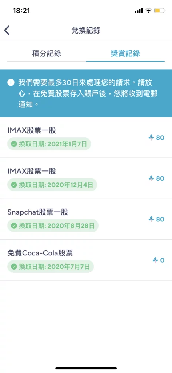Tap the green checkmark for 2021年1月7日
Screen dimensions: 172x373
14,144
